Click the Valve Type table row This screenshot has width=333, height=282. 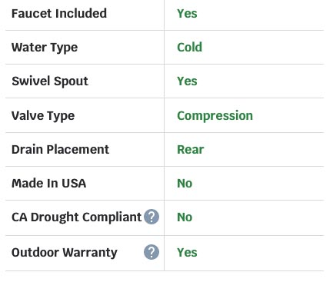pos(165,115)
